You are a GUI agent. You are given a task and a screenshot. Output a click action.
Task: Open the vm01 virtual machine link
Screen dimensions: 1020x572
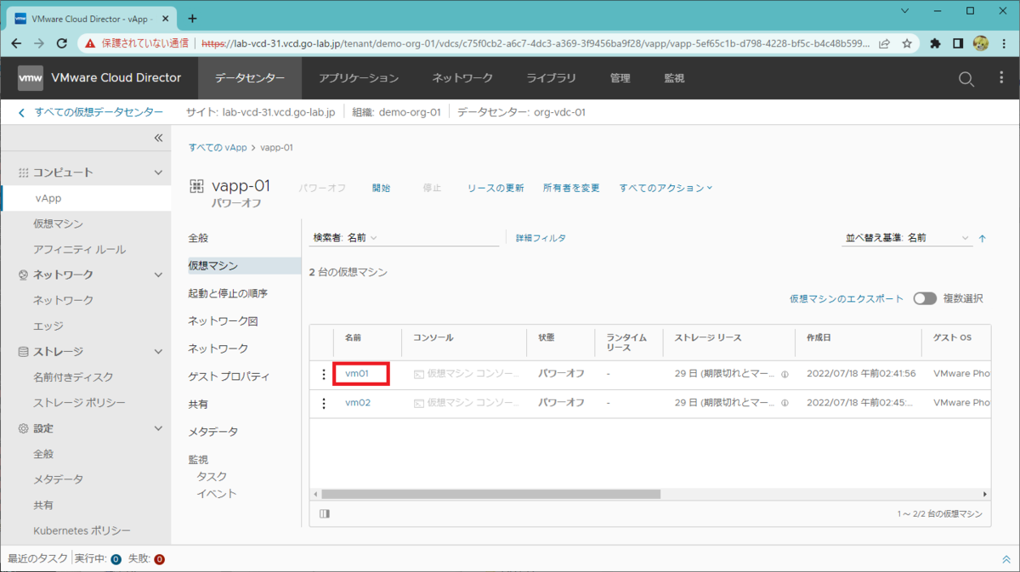(x=358, y=374)
